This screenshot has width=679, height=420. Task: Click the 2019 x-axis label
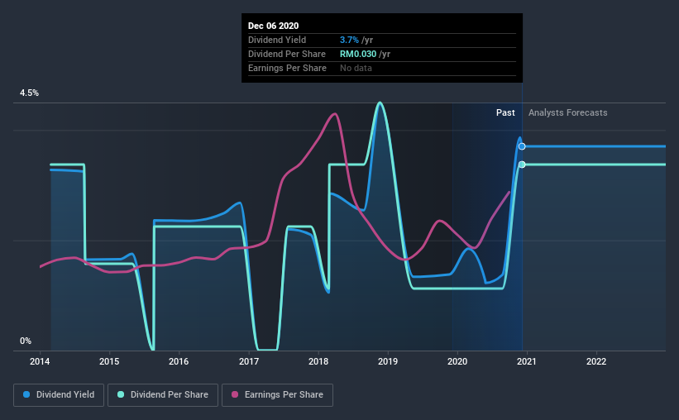coord(388,361)
